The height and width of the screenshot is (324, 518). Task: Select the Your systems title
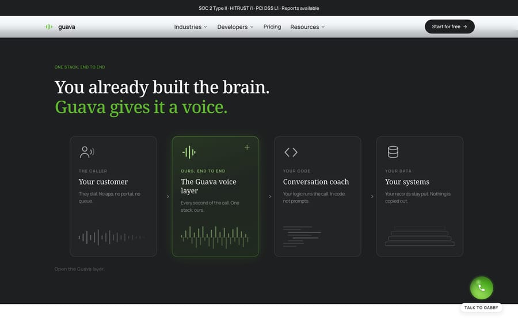click(x=407, y=182)
